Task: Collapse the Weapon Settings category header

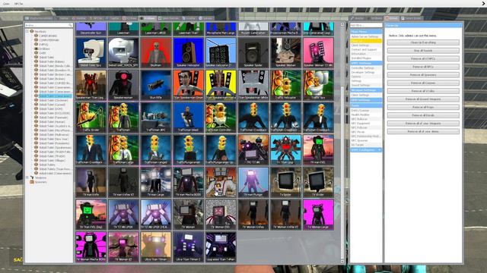Action: pyautogui.click(x=366, y=90)
